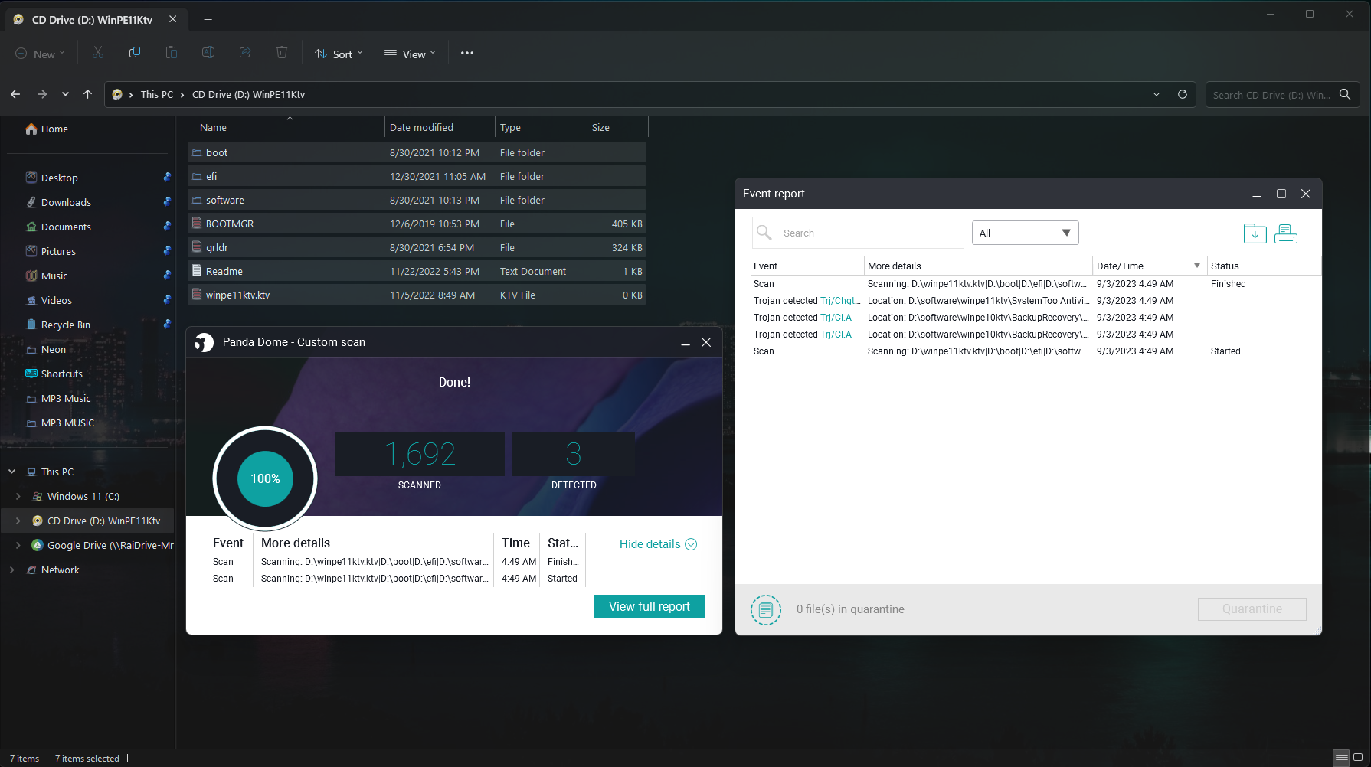
Task: Open Pictures in the navigation pane
Action: click(x=58, y=251)
